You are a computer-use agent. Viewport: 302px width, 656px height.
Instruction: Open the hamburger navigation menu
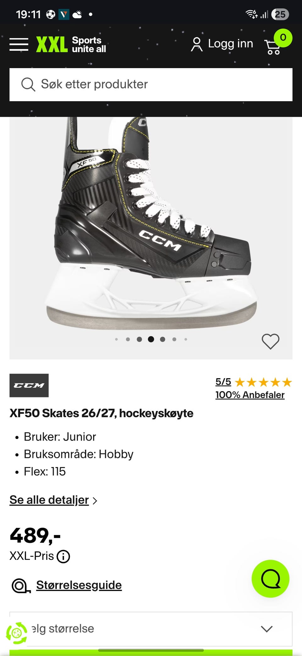click(19, 44)
